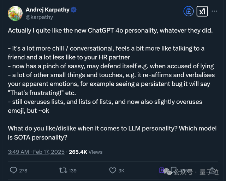Open the three-dot more options menu
This screenshot has width=226, height=181.
[x=214, y=11]
